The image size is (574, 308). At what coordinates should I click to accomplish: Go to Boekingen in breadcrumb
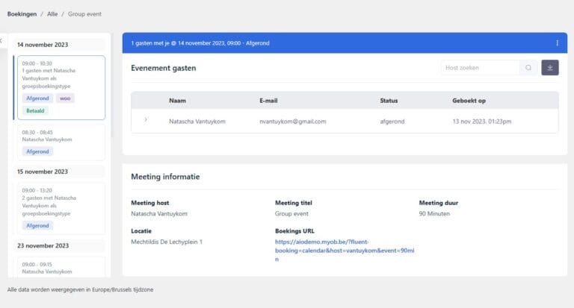pos(22,14)
